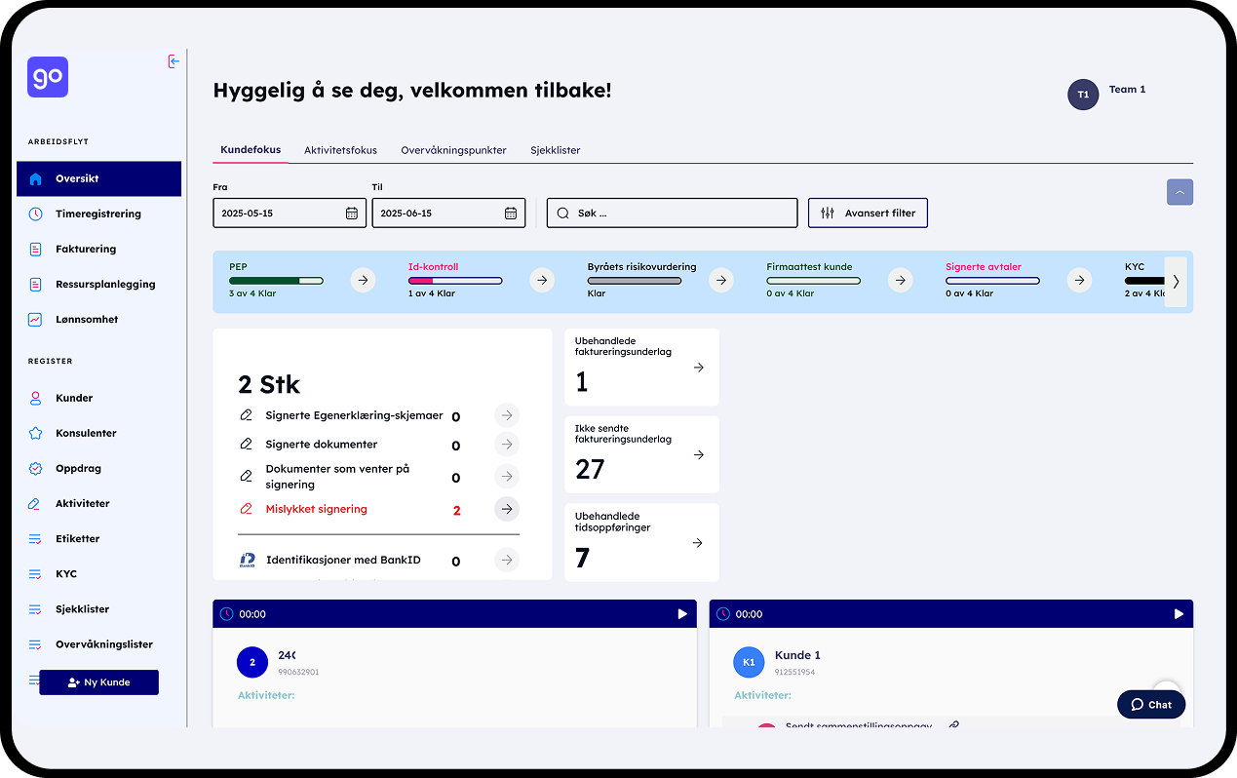The height and width of the screenshot is (778, 1237).
Task: Open the Ny Kunde button
Action: [98, 681]
